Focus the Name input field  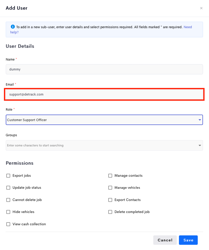(x=104, y=69)
